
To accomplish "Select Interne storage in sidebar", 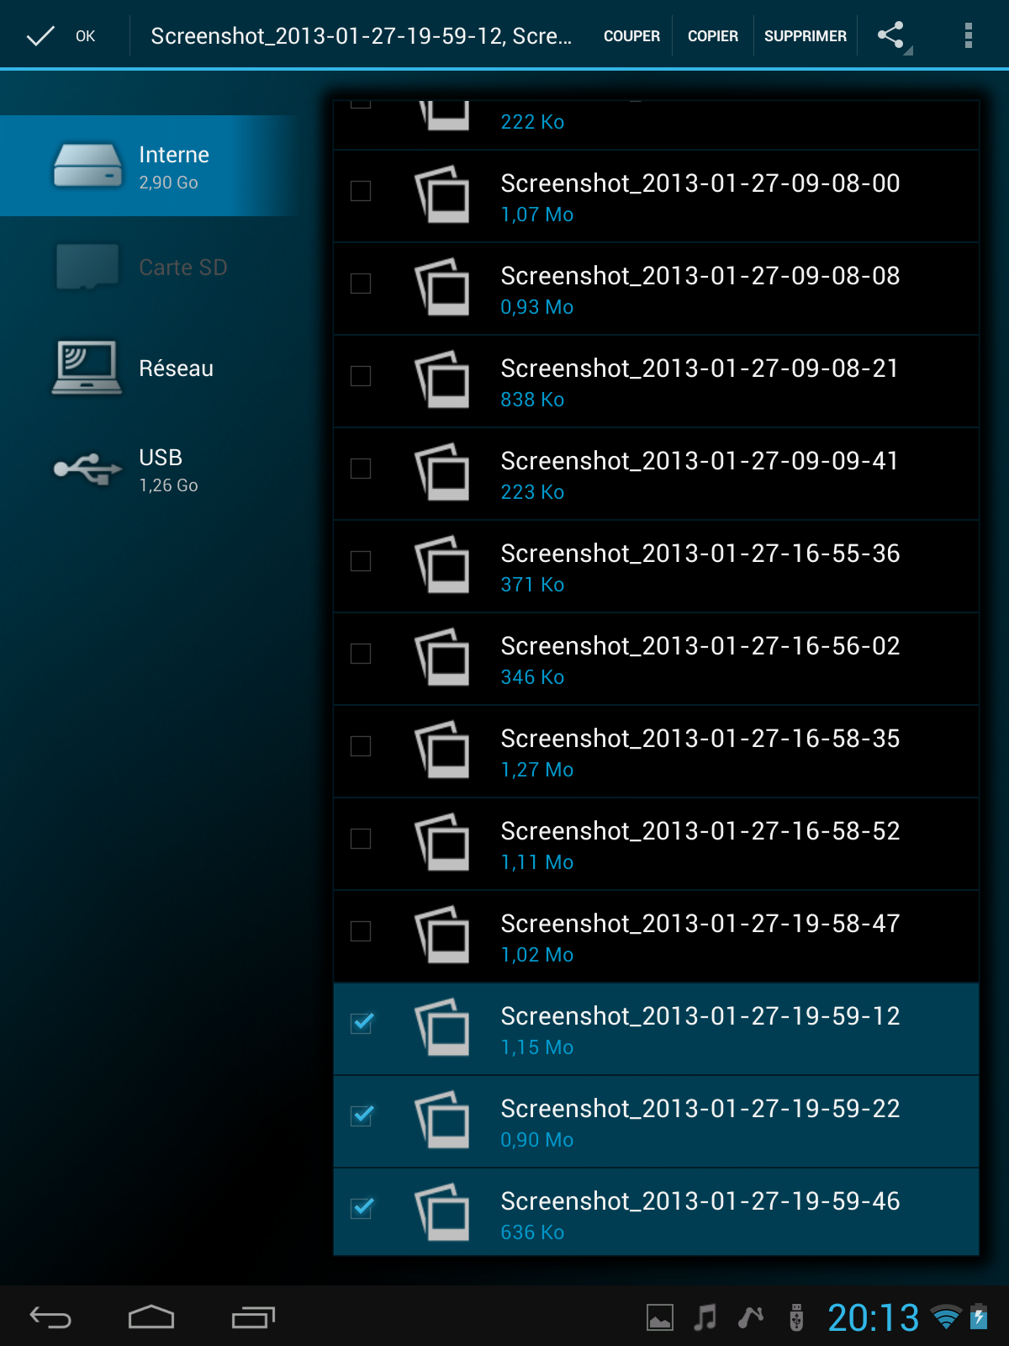I will click(151, 166).
